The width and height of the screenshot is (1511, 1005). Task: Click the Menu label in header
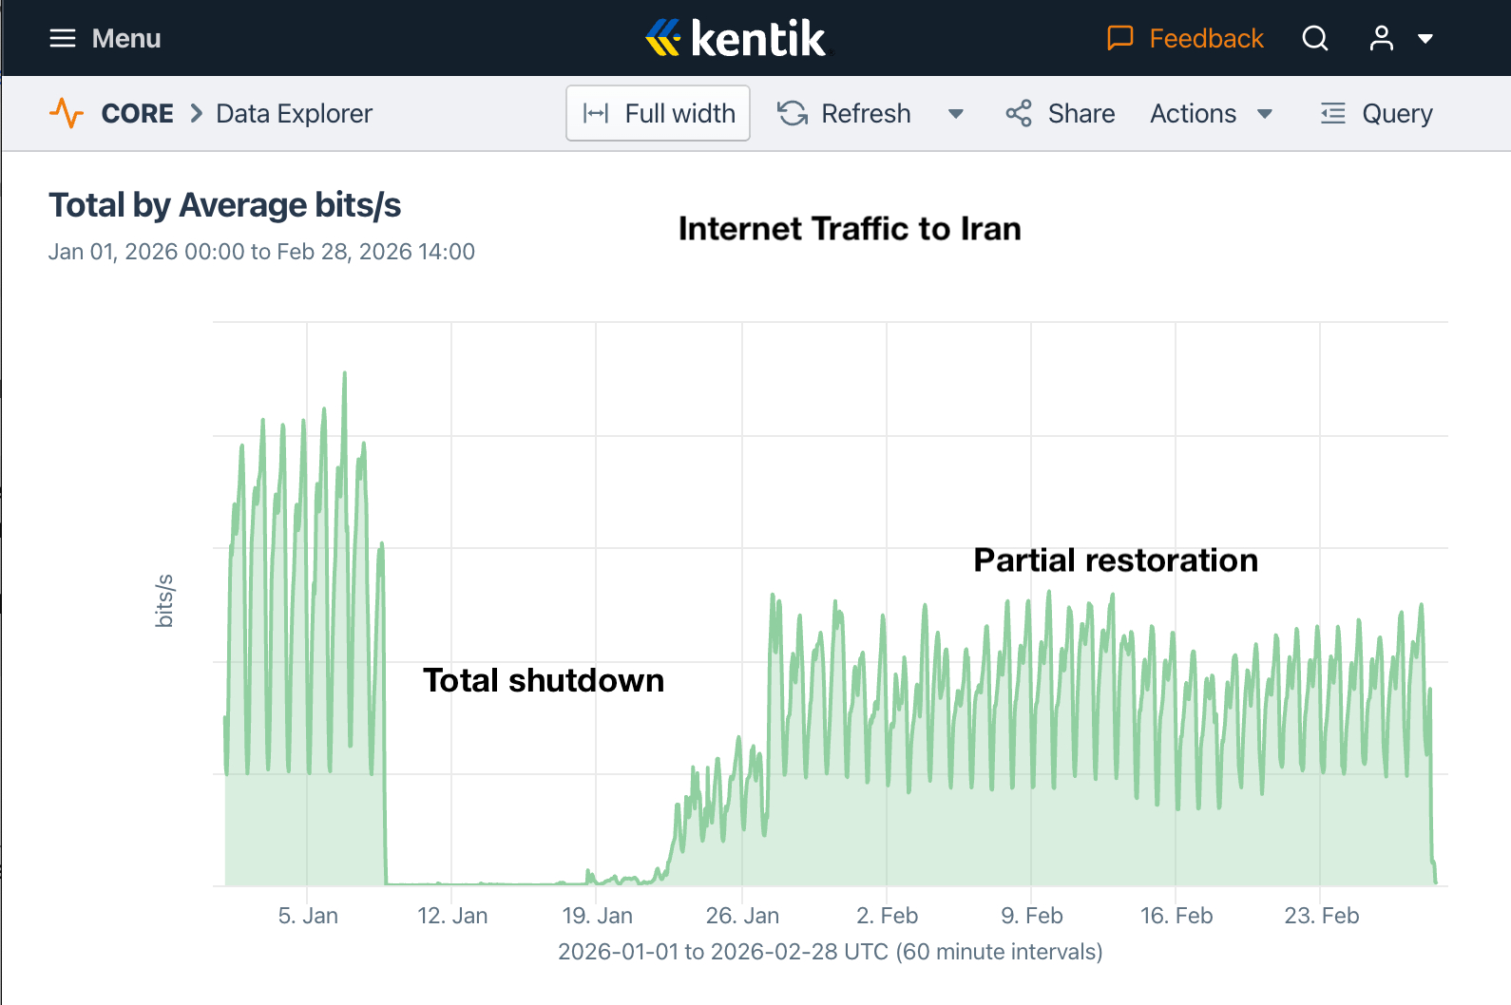pyautogui.click(x=126, y=38)
